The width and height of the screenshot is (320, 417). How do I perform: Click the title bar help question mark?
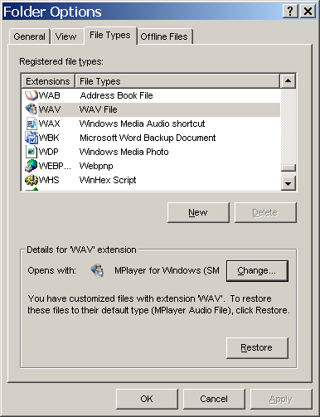(290, 12)
